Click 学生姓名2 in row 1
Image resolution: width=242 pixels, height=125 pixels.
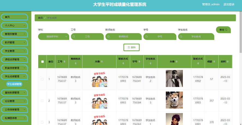pyautogui.click(x=150, y=79)
